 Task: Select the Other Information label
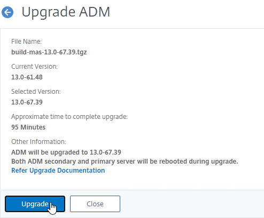[38, 142]
